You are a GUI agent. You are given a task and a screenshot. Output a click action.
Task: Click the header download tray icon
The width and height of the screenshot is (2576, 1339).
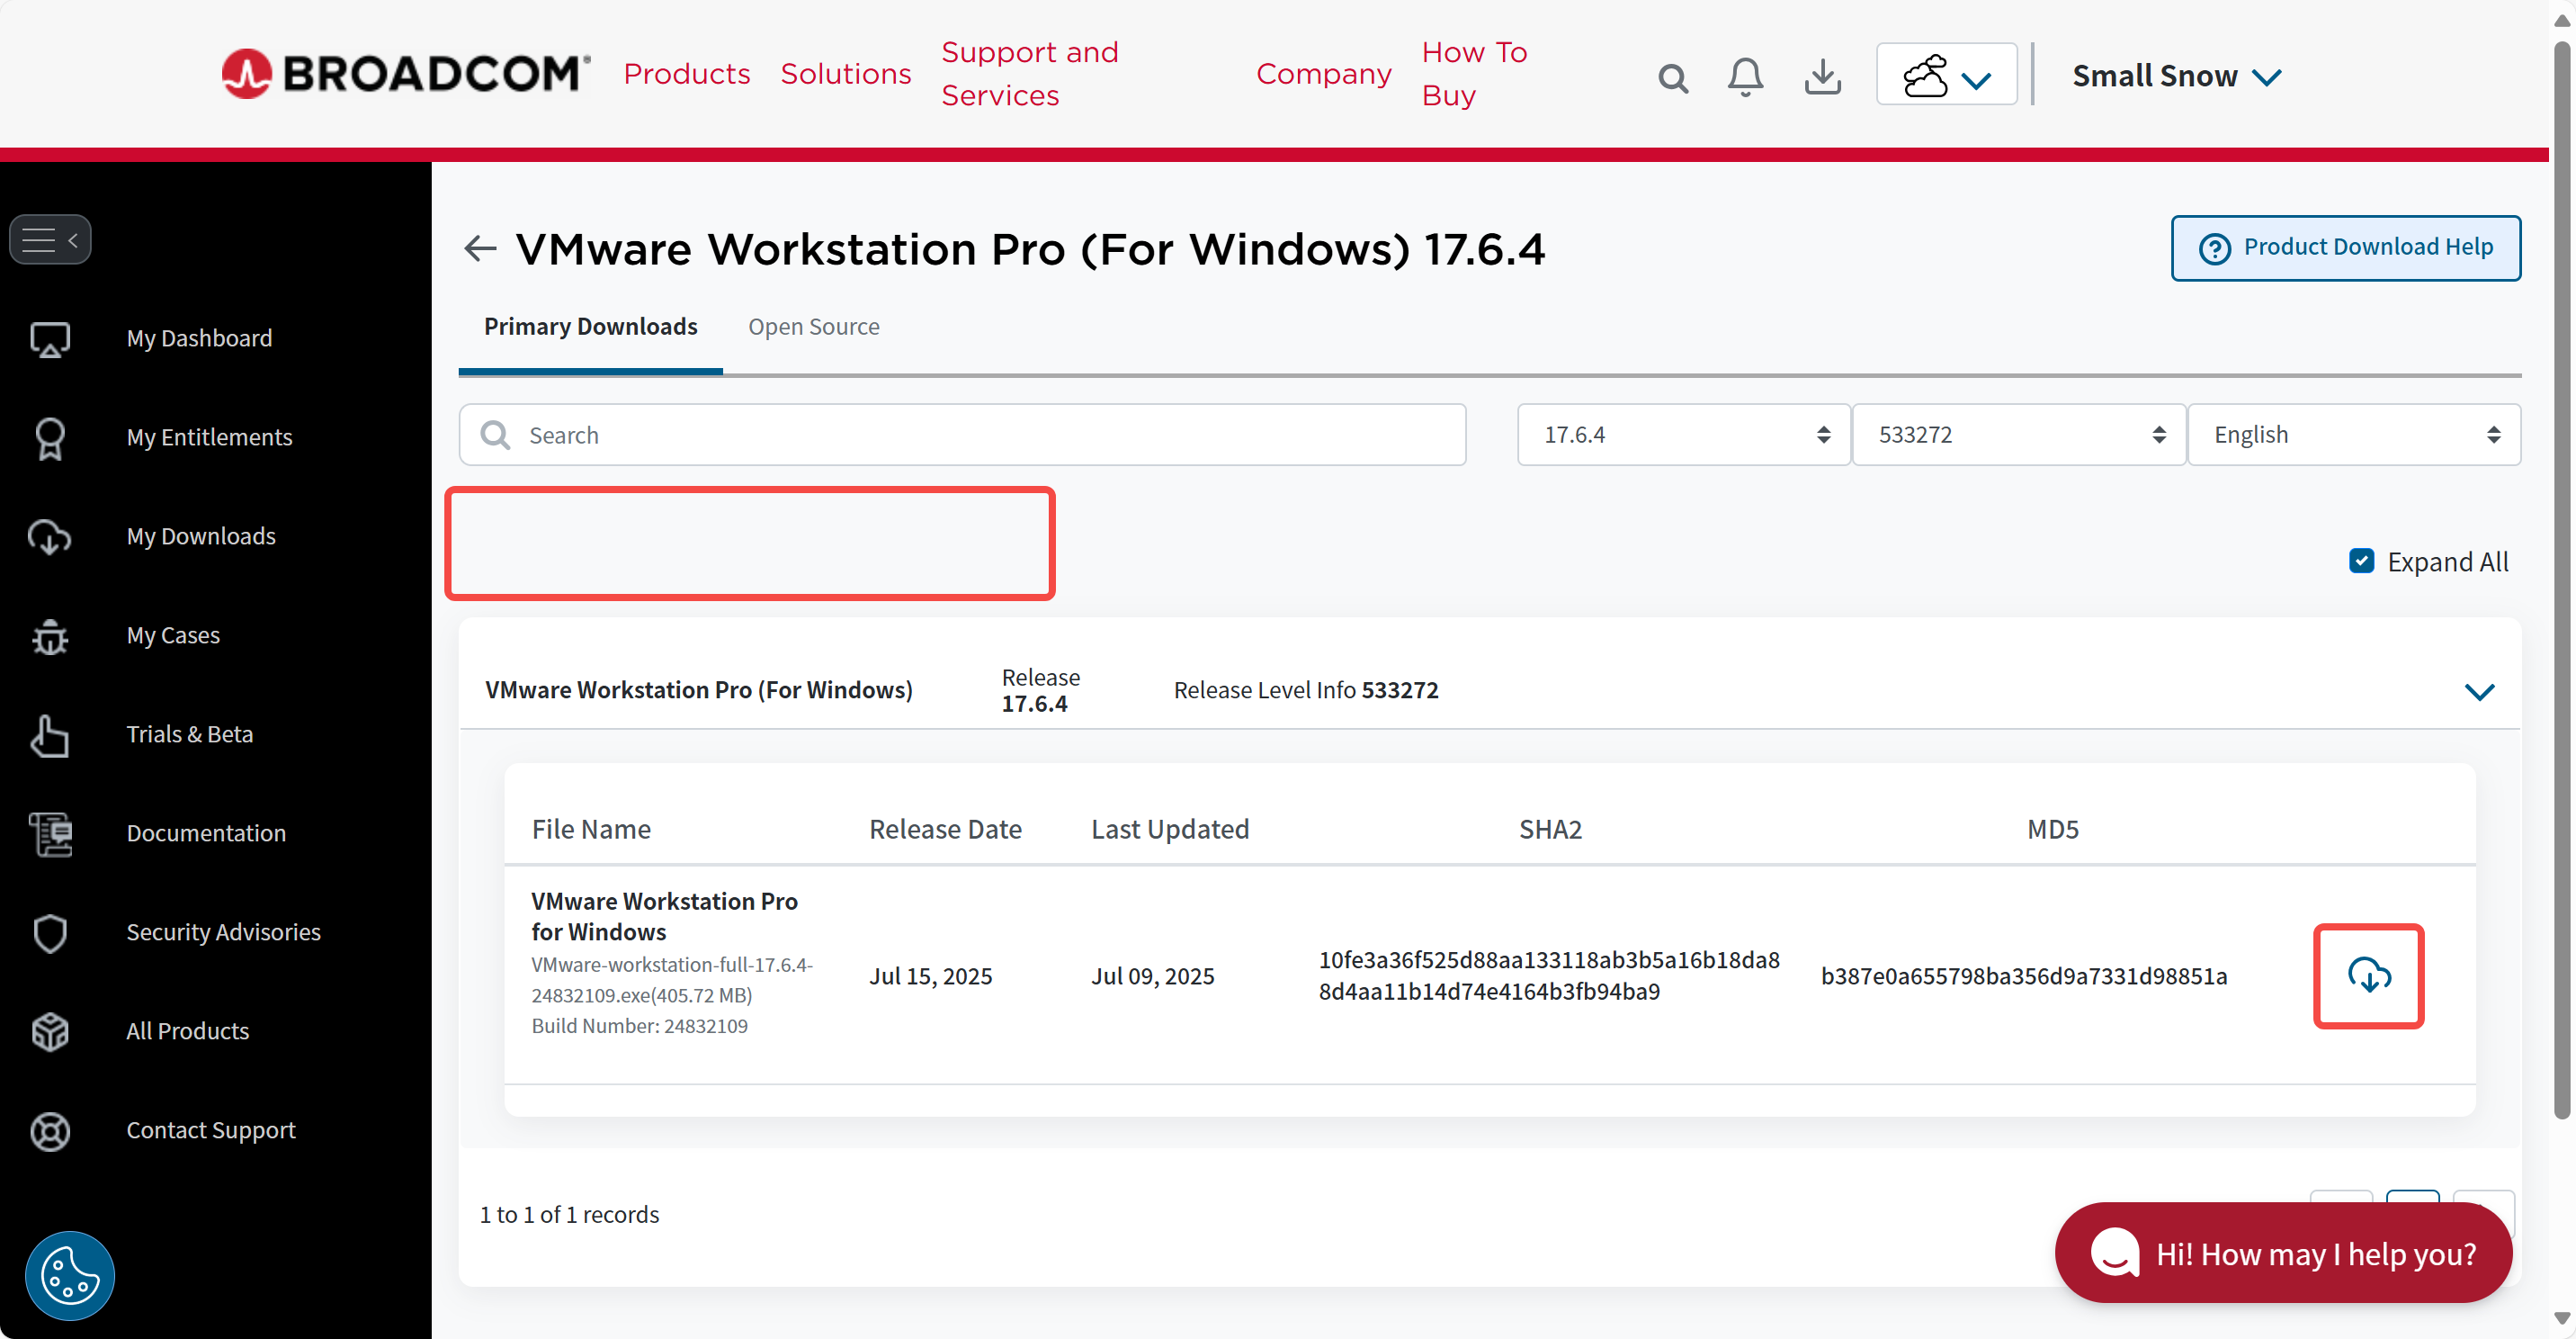coord(1823,76)
